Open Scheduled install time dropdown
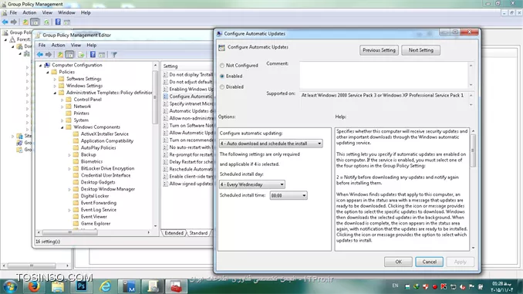Image resolution: width=523 pixels, height=294 pixels. click(x=288, y=195)
